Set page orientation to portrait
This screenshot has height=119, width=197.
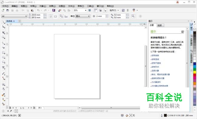point(51,16)
